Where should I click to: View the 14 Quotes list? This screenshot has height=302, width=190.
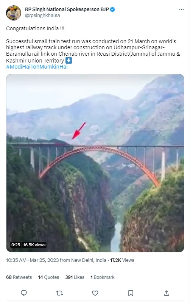[x=49, y=277]
